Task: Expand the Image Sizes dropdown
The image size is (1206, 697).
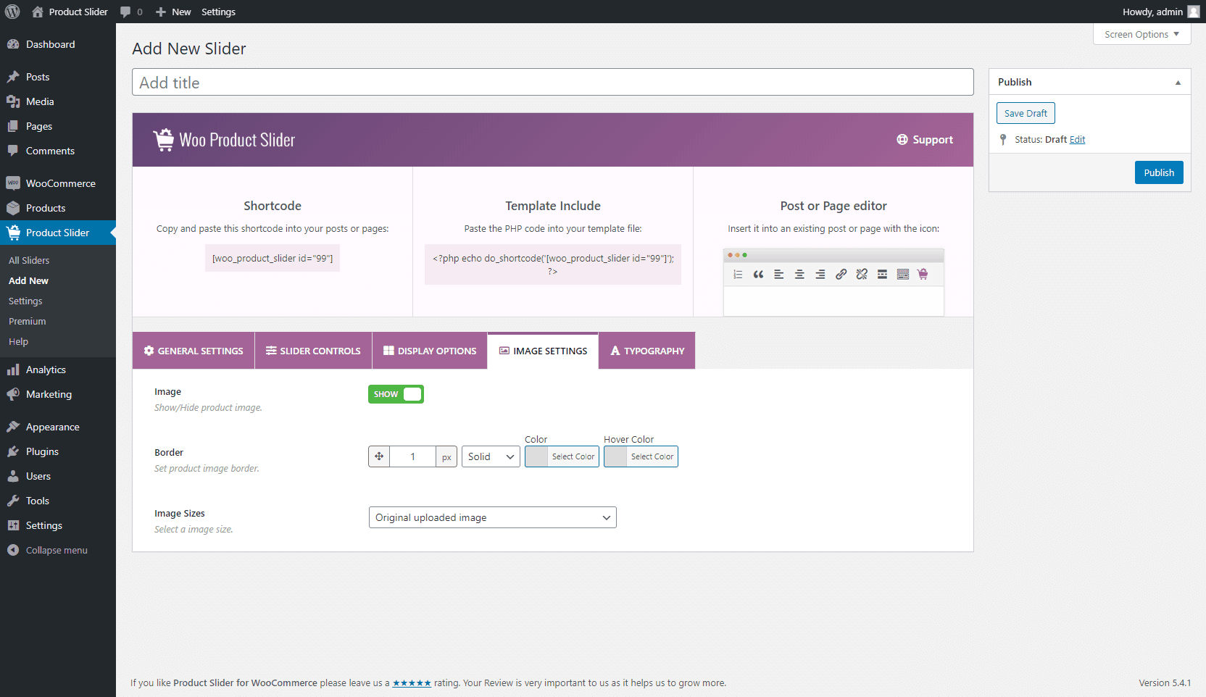Action: click(x=492, y=517)
